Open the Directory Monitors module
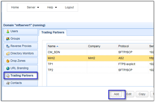The width and height of the screenshot is (155, 102). pyautogui.click(x=21, y=54)
